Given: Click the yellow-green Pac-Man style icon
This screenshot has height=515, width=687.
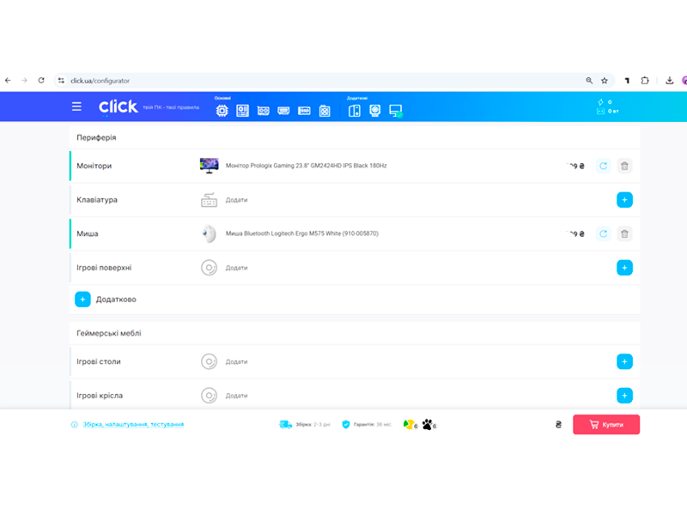Looking at the screenshot, I should (409, 424).
